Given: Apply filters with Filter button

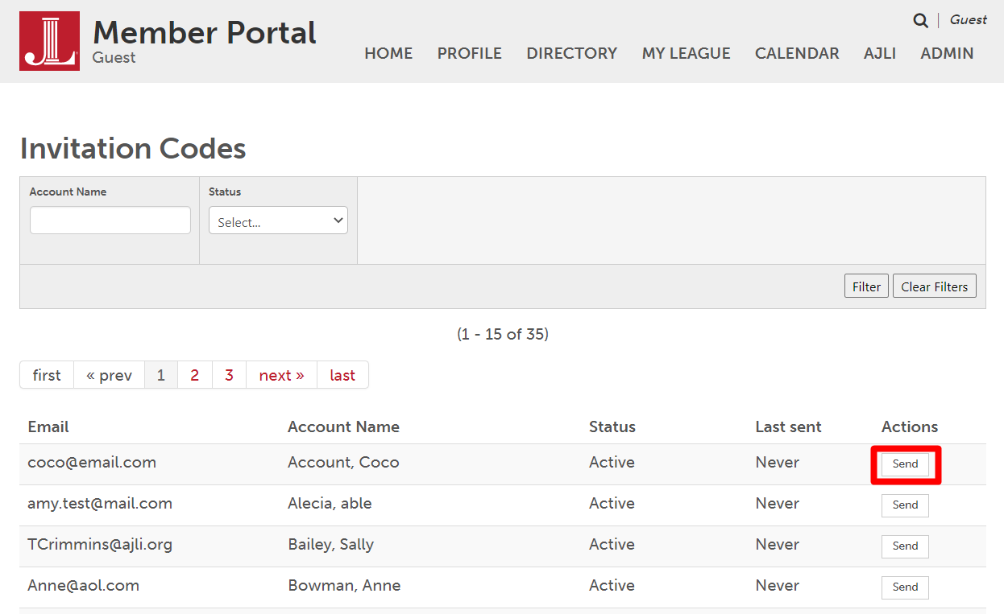Looking at the screenshot, I should (866, 286).
